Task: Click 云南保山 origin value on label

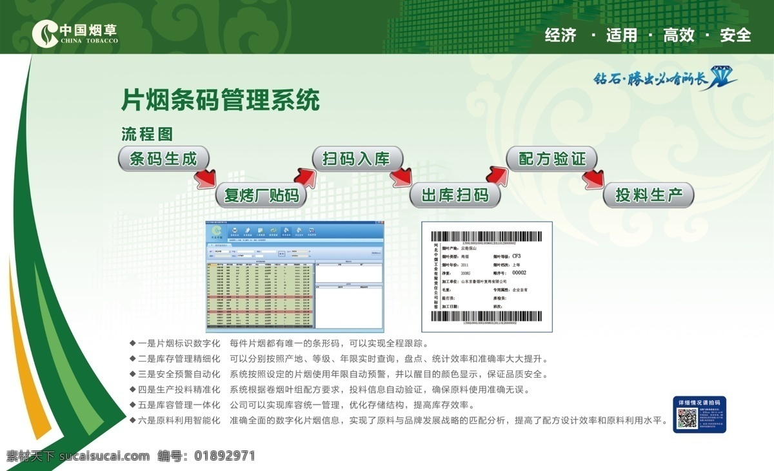Action: pos(470,248)
